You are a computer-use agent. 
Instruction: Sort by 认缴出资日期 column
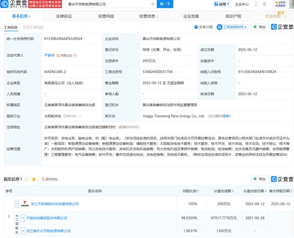pos(255,191)
